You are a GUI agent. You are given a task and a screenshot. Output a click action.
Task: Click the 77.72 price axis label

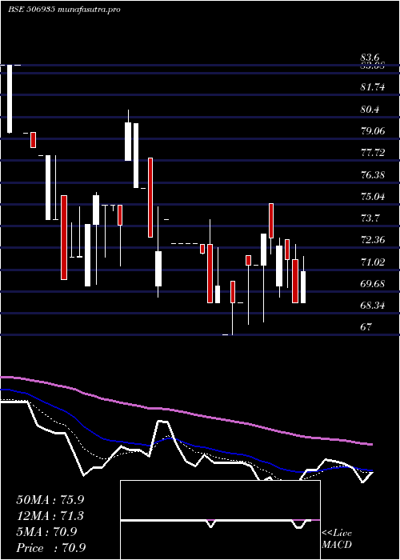tap(373, 153)
